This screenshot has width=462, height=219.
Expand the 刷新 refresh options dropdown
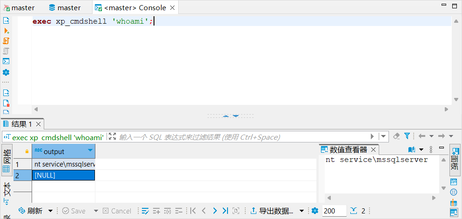(51, 211)
